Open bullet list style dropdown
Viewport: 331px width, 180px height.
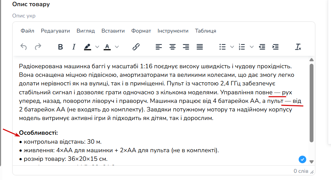(232, 47)
